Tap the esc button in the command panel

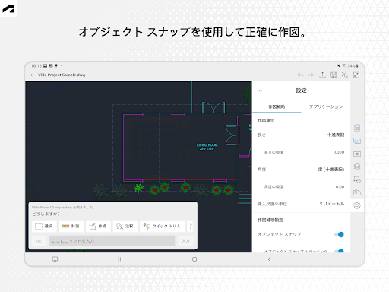point(39,241)
